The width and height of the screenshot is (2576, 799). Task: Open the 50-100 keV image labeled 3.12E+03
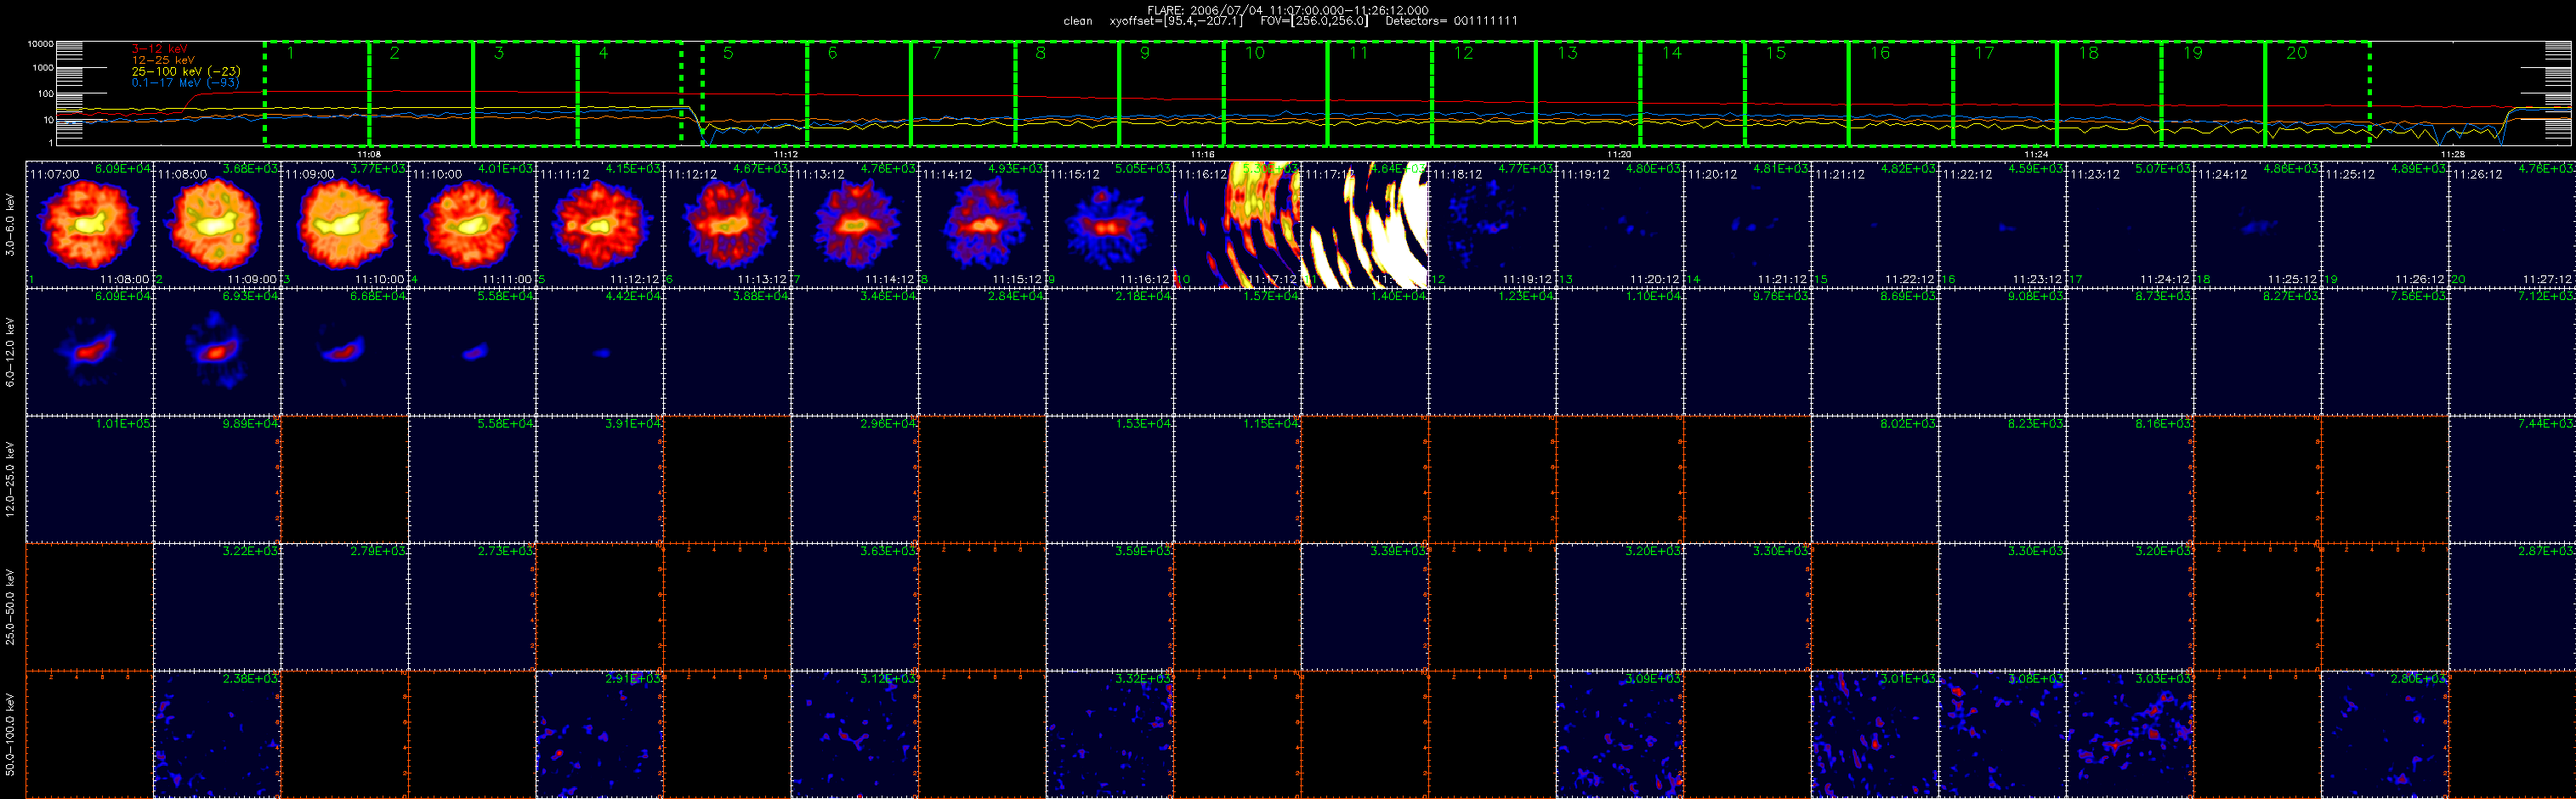coord(855,734)
